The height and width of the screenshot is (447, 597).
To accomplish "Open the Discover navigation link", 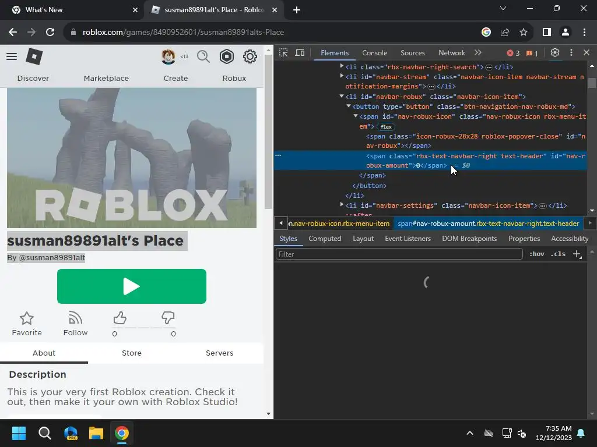I will (33, 79).
